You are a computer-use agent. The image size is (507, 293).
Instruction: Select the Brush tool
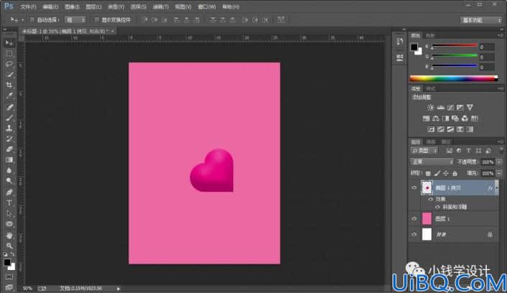coord(9,118)
